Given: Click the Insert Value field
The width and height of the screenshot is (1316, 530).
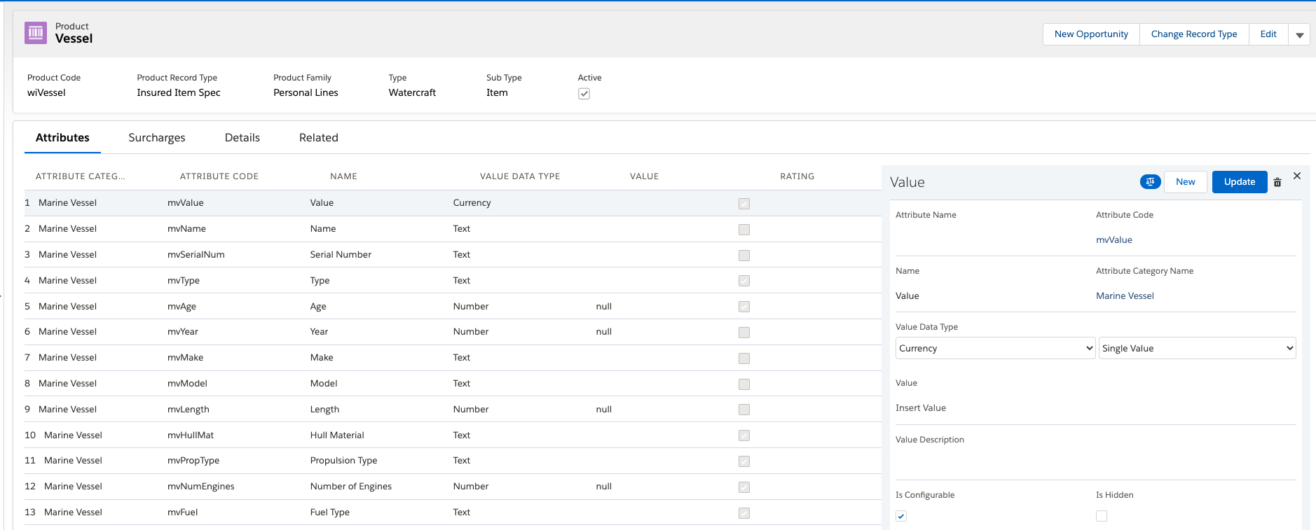Looking at the screenshot, I should tap(1095, 408).
